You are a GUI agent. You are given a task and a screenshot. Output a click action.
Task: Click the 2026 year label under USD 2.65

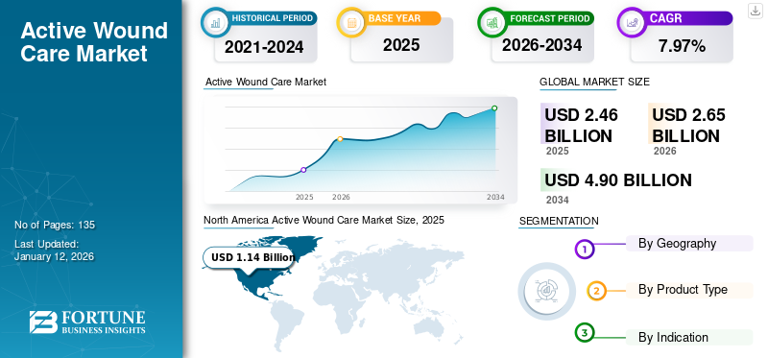664,151
